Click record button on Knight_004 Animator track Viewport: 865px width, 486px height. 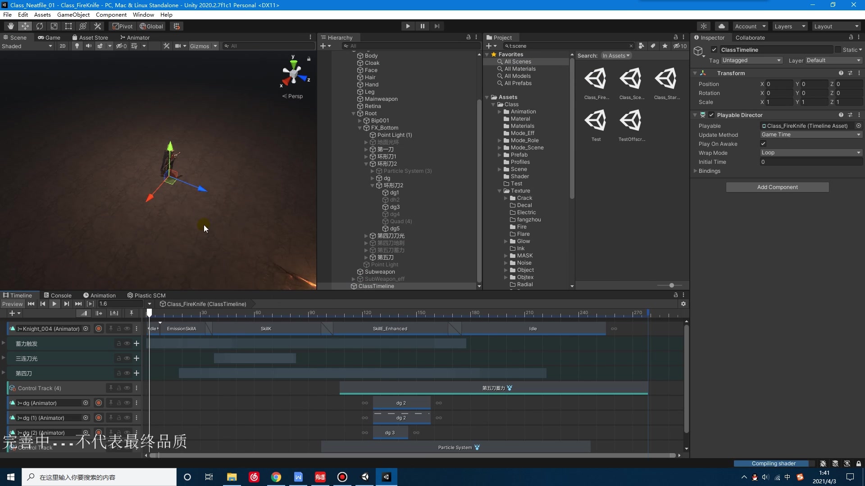[99, 328]
